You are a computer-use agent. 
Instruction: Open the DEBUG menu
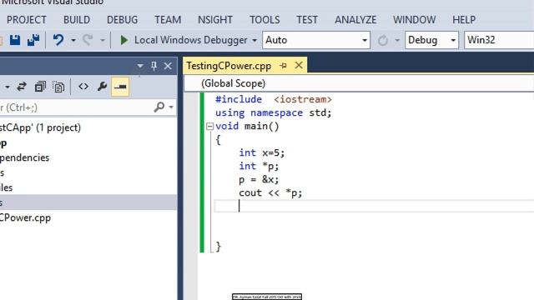click(123, 20)
